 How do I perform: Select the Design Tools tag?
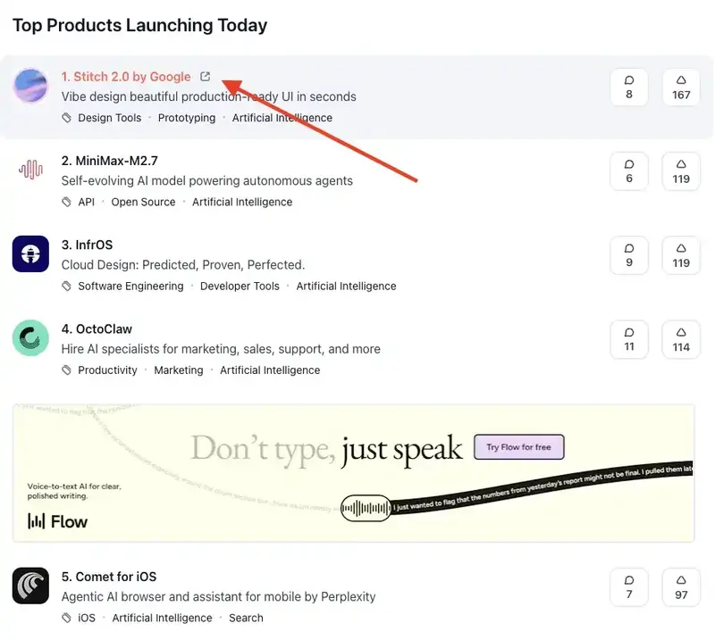point(109,118)
